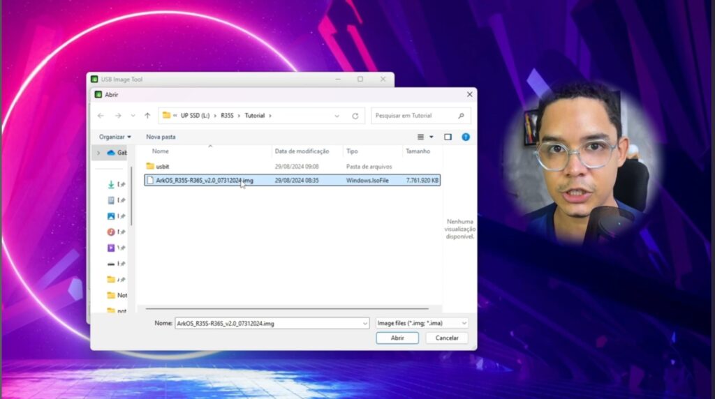Open Downloads quick access icon in sidebar
The image size is (715, 399).
pyautogui.click(x=111, y=184)
